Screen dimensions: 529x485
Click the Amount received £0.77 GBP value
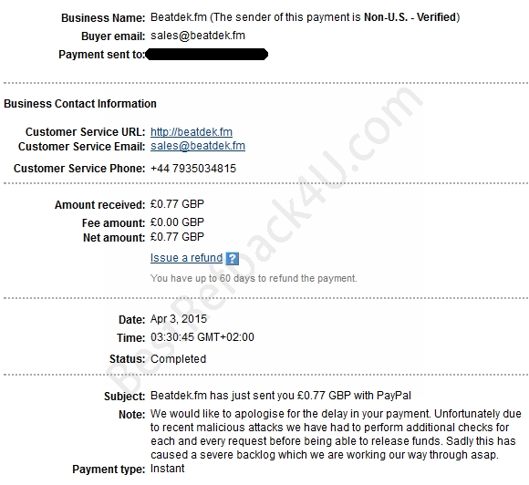click(177, 204)
